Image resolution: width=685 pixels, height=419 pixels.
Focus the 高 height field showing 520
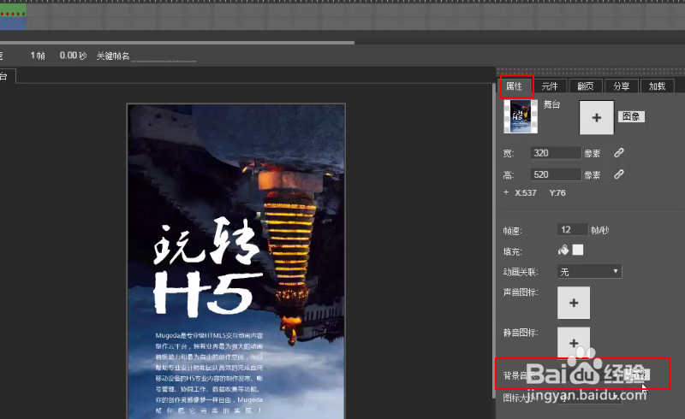click(x=556, y=174)
